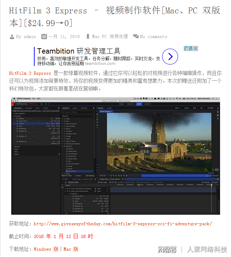Open the PC category link

[x=105, y=37]
